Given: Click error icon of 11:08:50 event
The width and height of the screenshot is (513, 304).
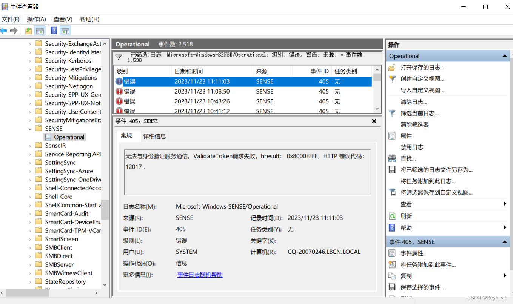Looking at the screenshot, I should pyautogui.click(x=119, y=91).
